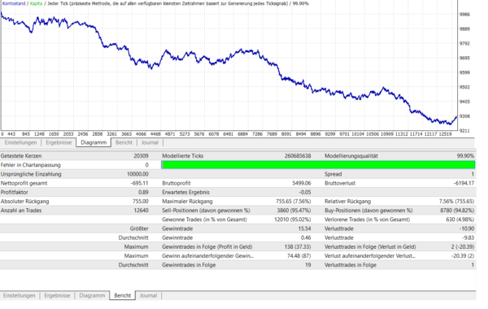Click the consecutive profit value 74.48 (87)

pos(298,256)
